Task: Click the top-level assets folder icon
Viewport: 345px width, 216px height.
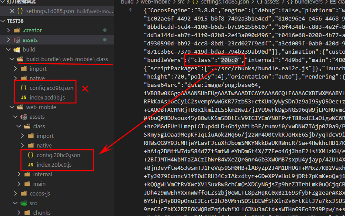Action: (x=17, y=40)
